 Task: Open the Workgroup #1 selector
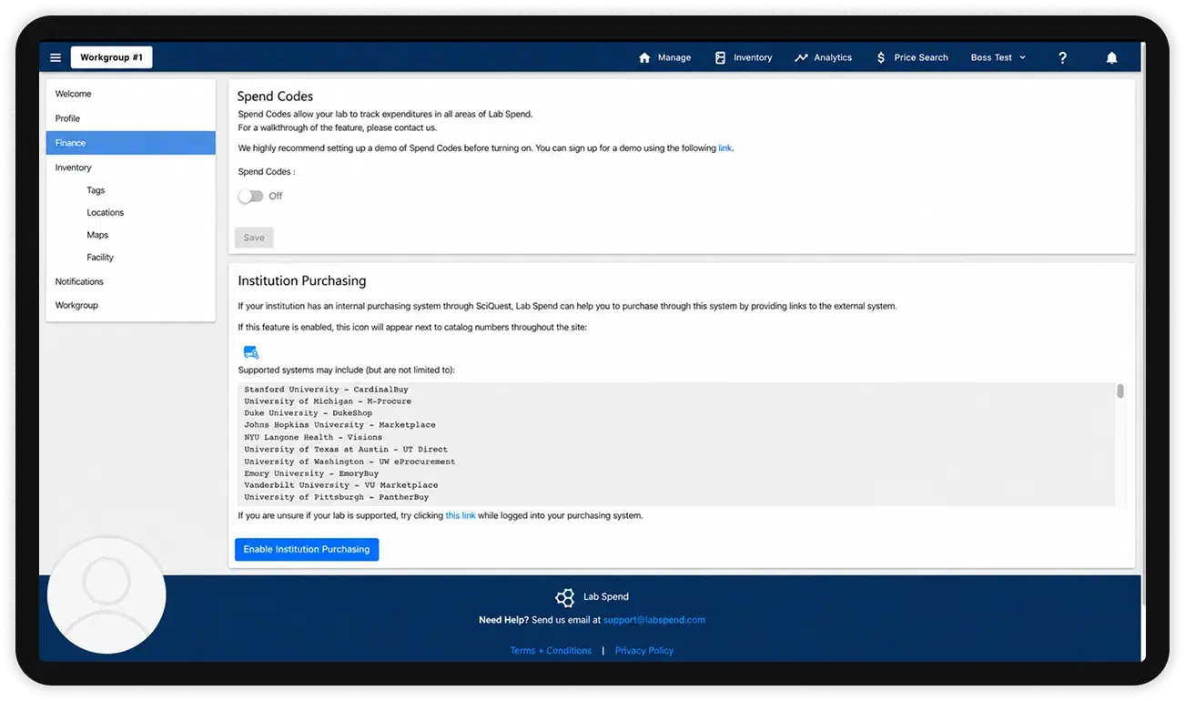coord(112,57)
